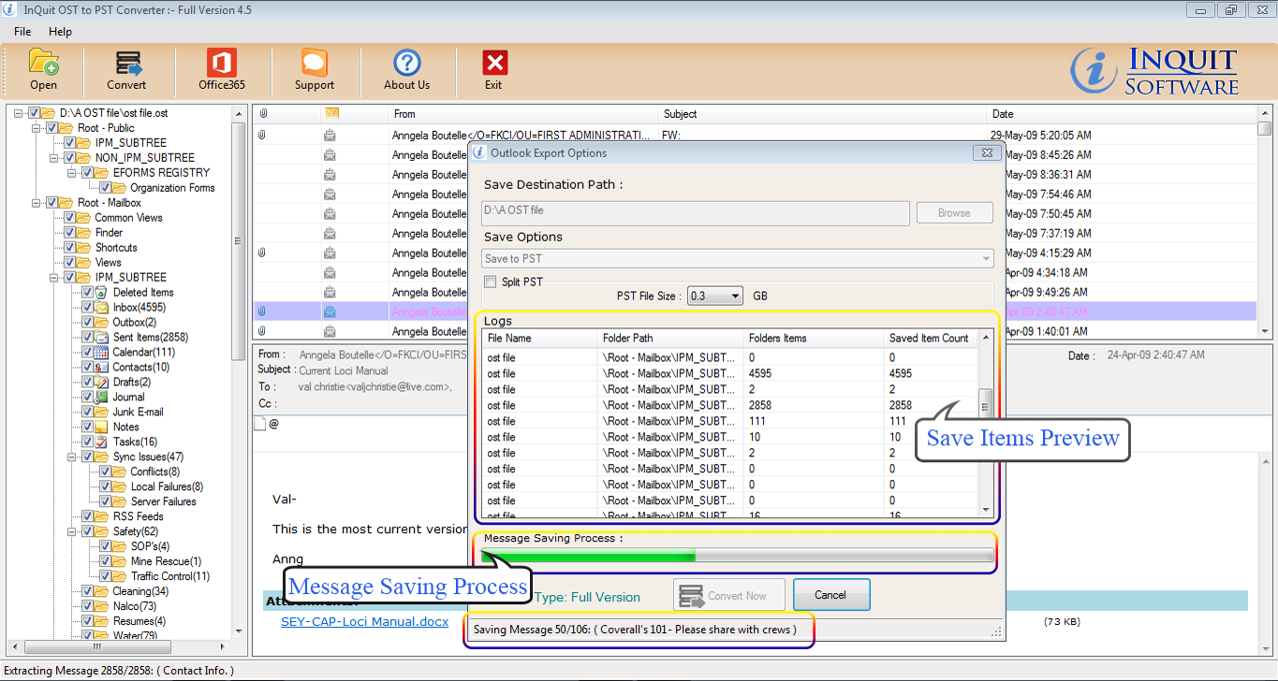Select the Contacts(10) folder icon
Viewport: 1278px width, 681px height.
click(102, 367)
